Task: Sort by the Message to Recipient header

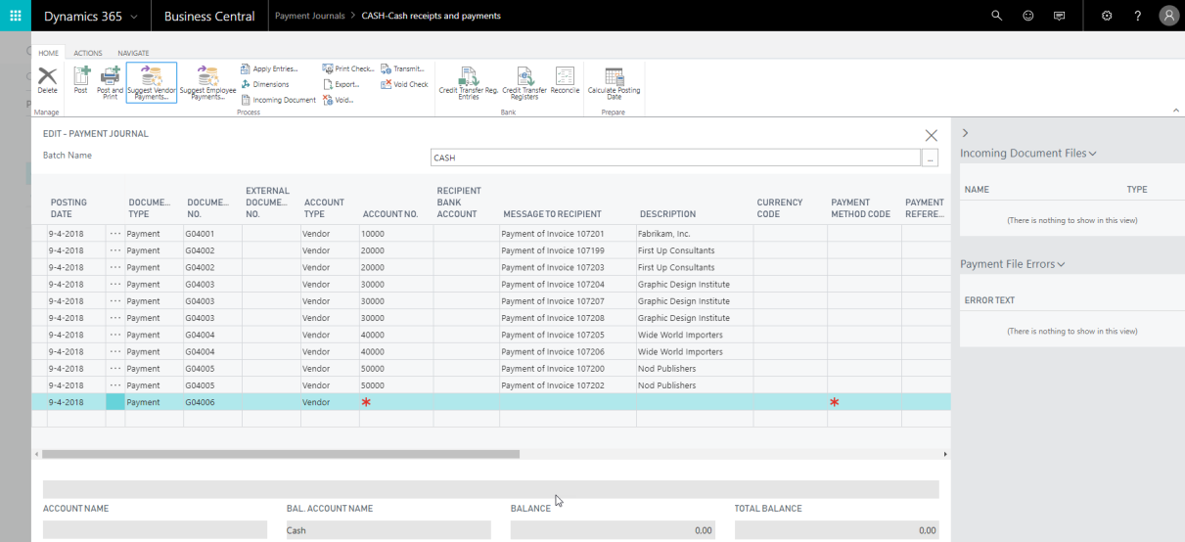Action: [552, 214]
